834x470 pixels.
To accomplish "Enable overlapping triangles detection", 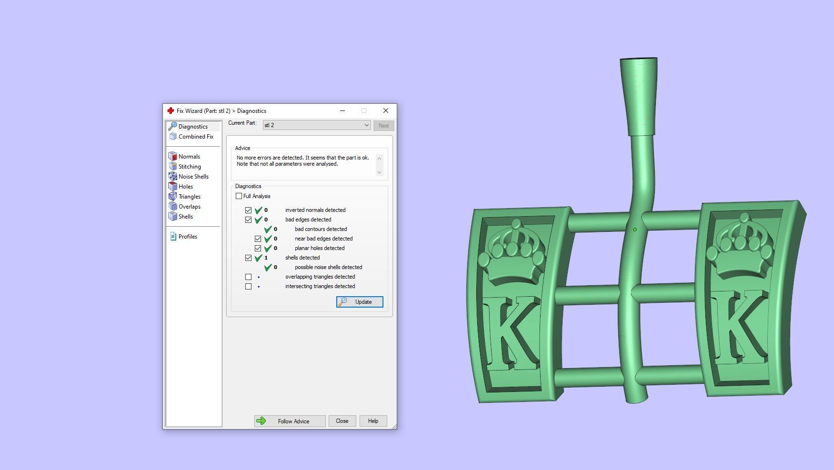I will pos(248,277).
